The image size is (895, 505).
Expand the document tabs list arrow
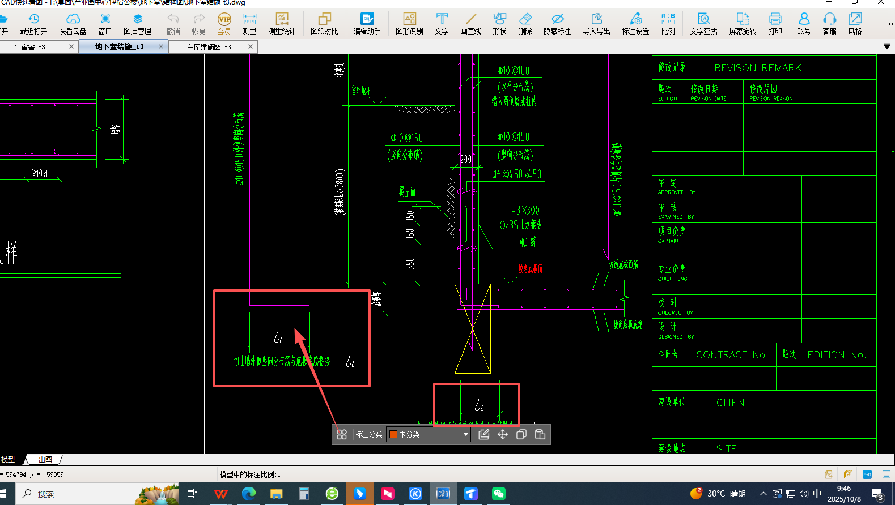[x=886, y=46]
